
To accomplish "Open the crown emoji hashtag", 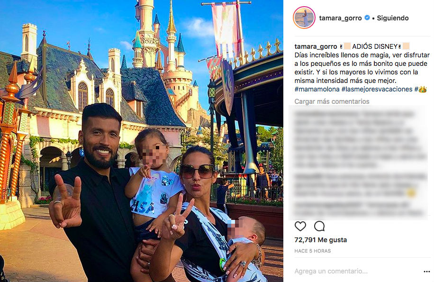I will tap(420, 90).
